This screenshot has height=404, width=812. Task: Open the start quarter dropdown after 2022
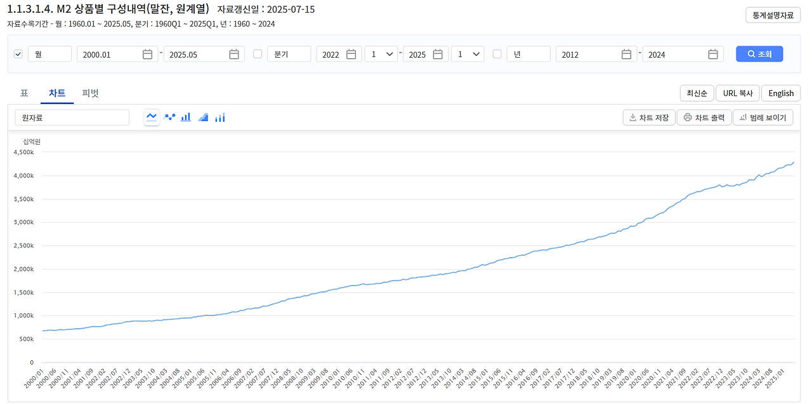(381, 54)
